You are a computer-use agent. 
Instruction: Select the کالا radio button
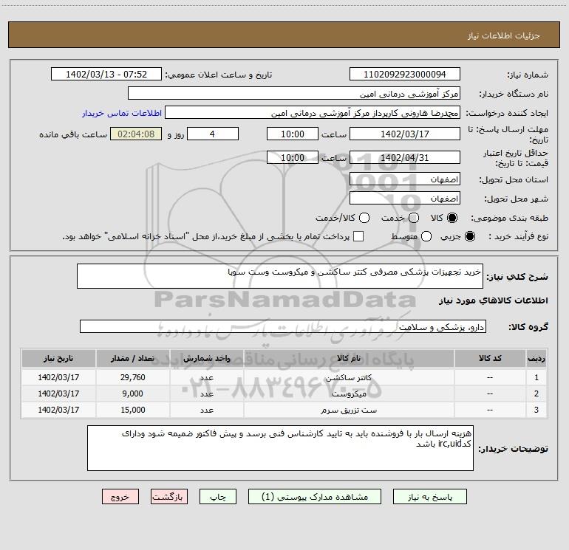point(452,218)
